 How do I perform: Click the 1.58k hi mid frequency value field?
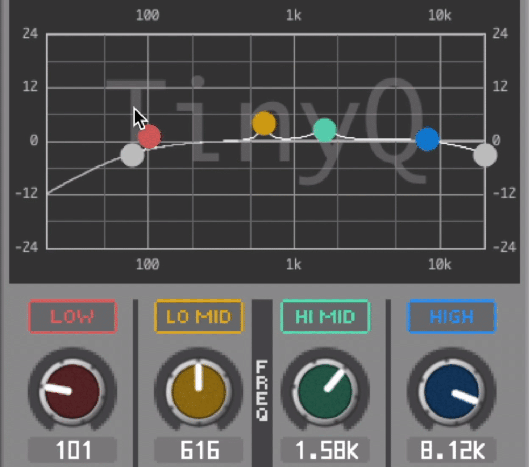click(325, 450)
